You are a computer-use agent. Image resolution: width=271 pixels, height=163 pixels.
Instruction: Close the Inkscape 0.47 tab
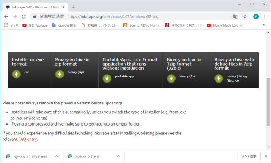pyautogui.click(x=64, y=7)
